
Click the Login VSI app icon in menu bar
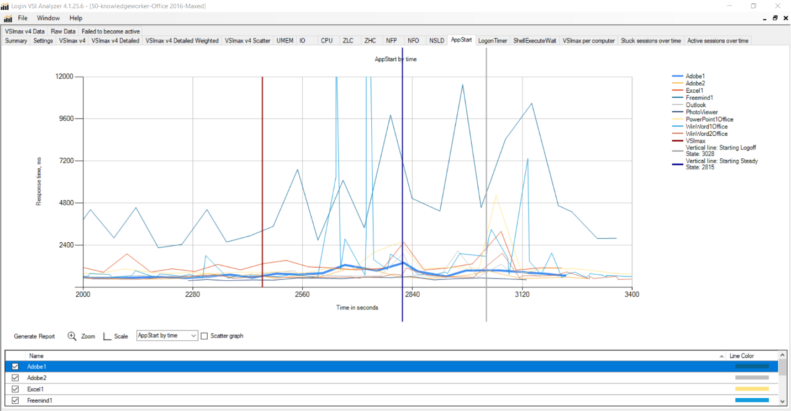click(x=8, y=18)
